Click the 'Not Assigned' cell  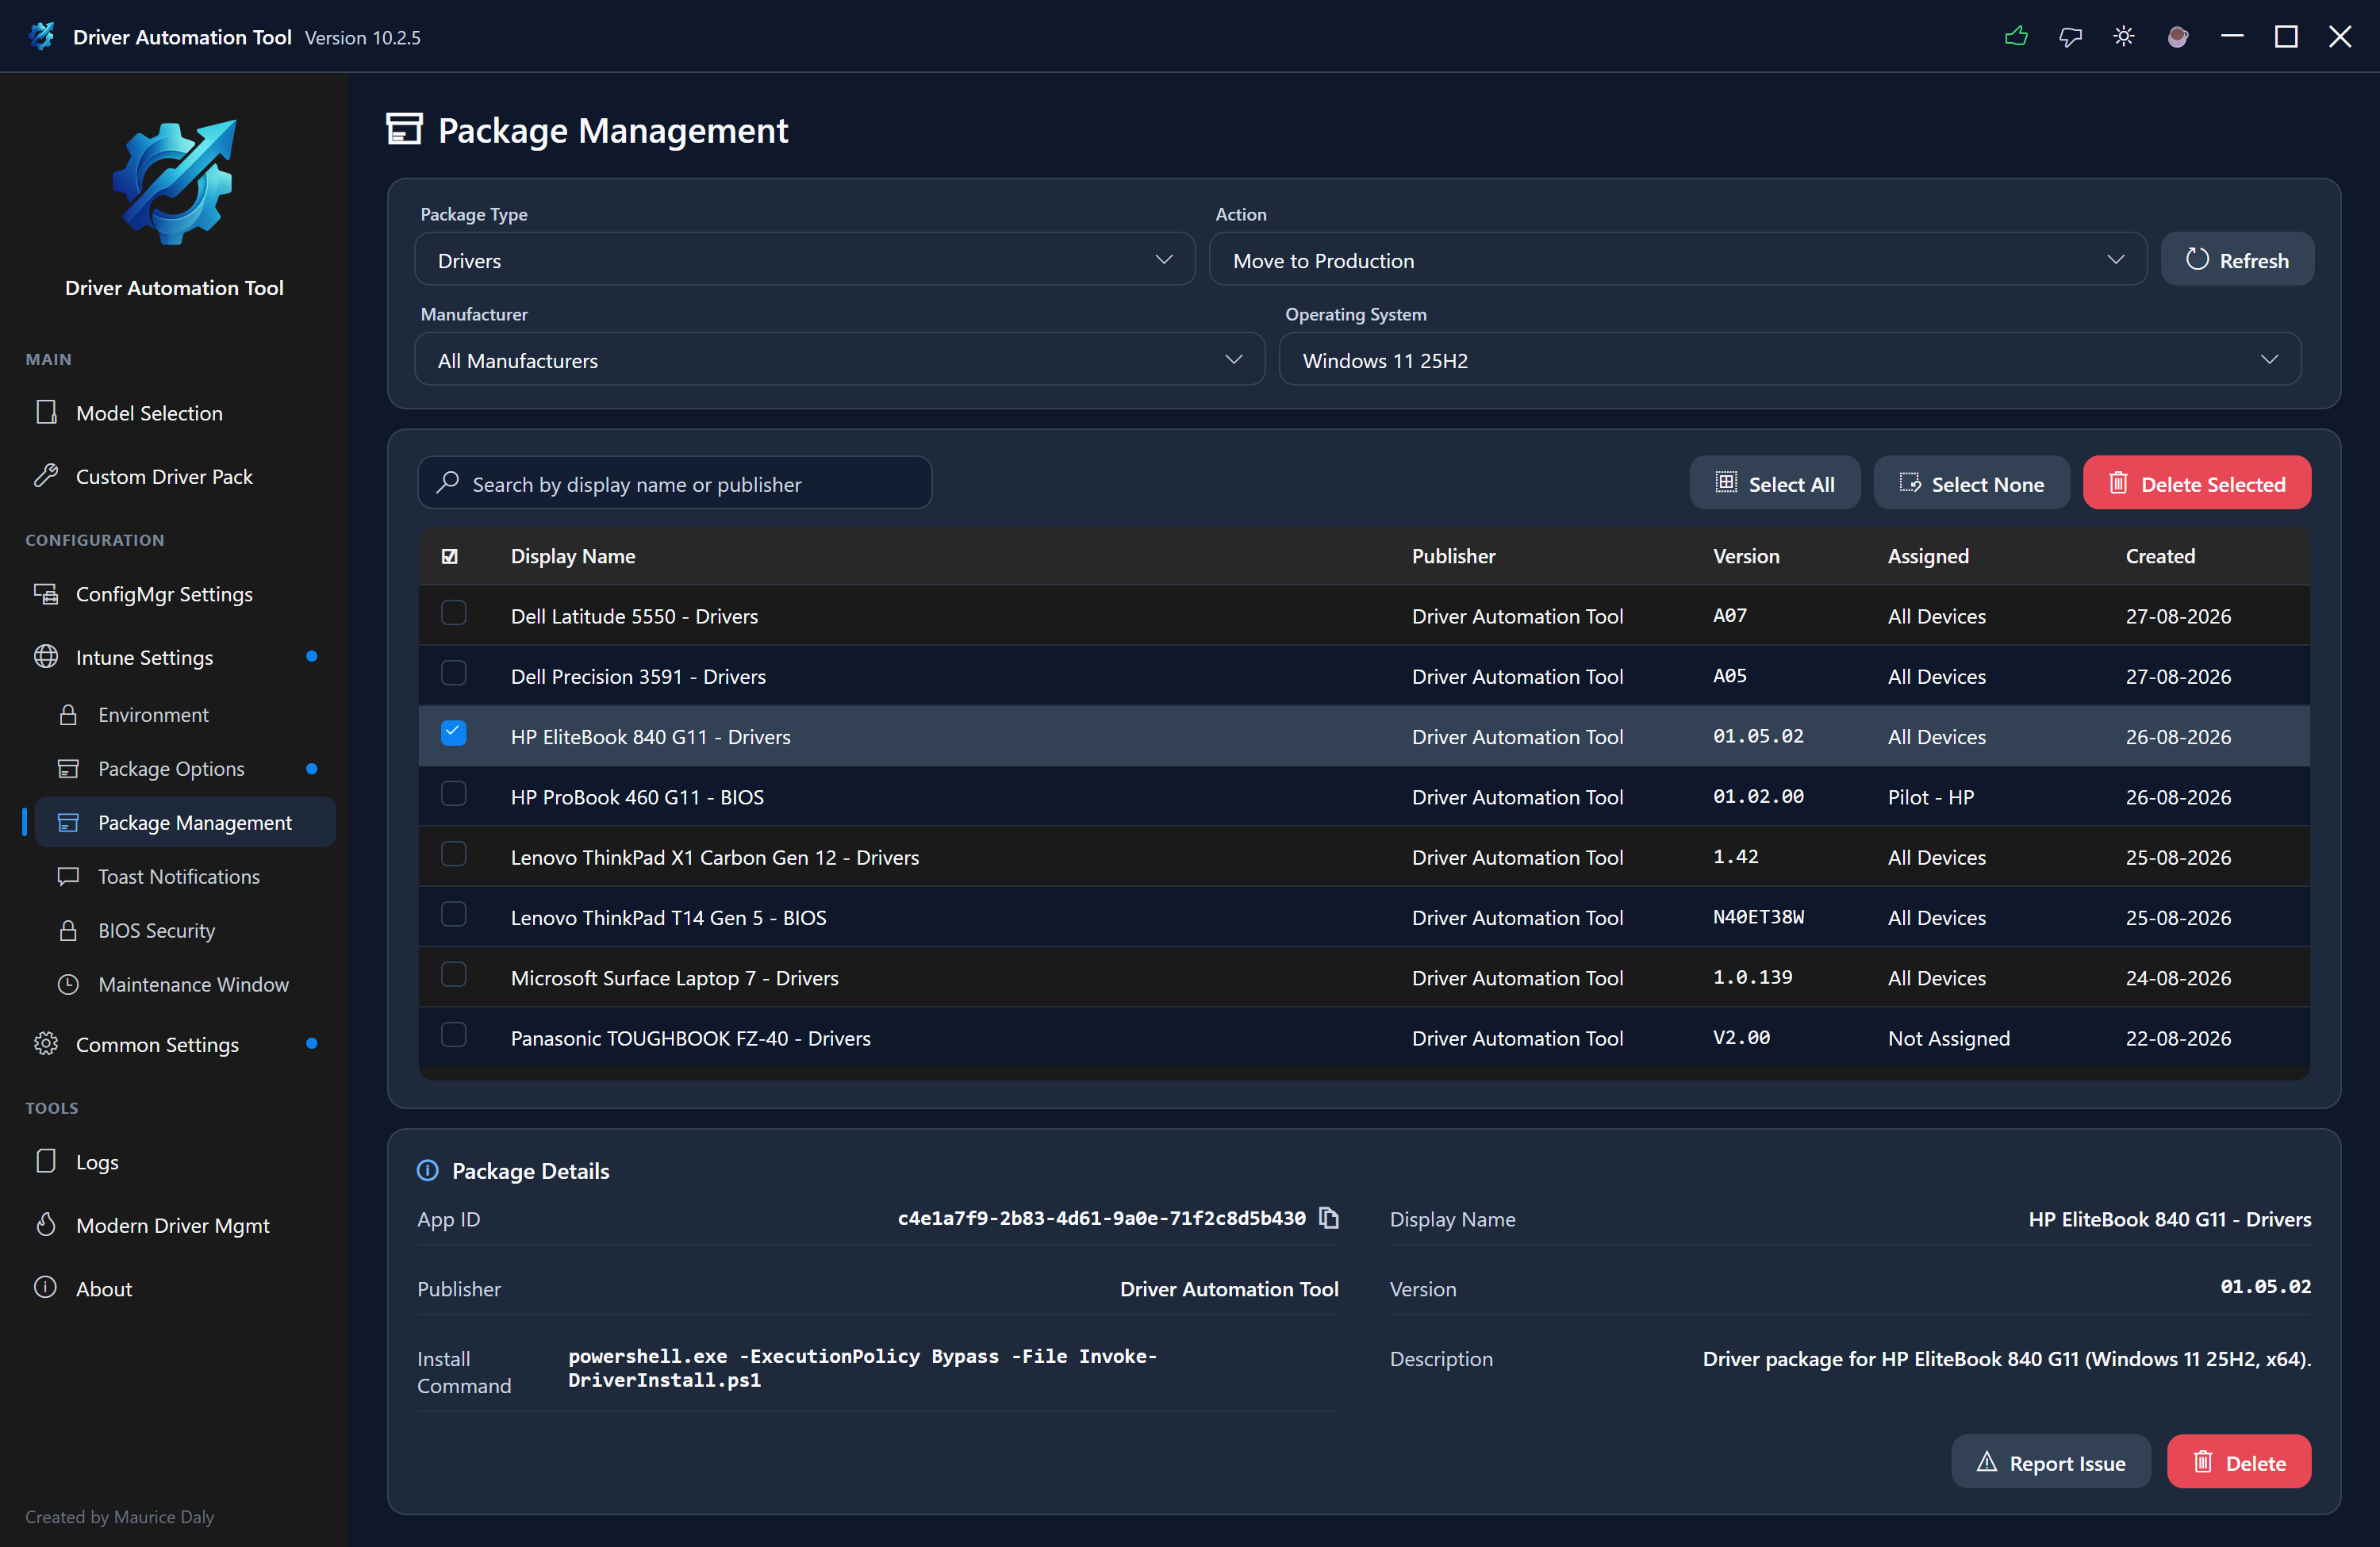click(x=1949, y=1038)
